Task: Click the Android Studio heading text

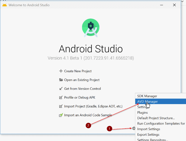Action: 91,49
